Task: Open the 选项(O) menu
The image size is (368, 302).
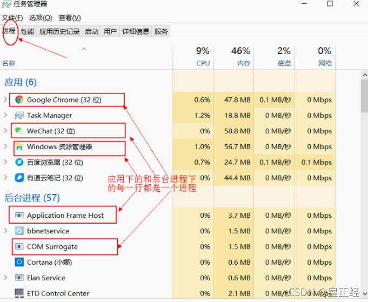Action: (41, 18)
